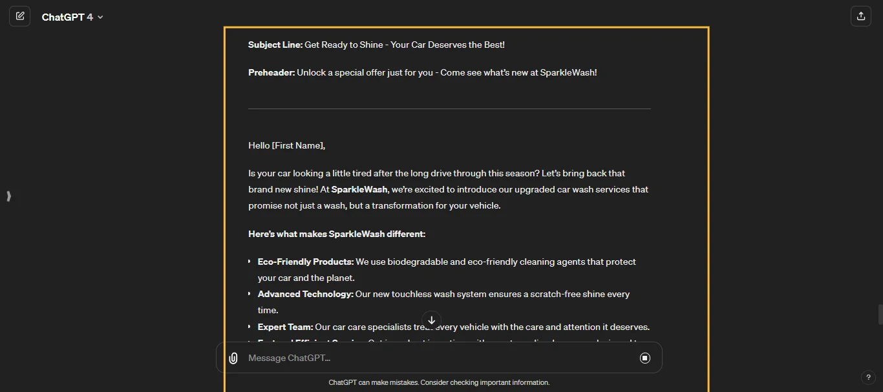Click the 'Hello [First Name],' greeting
Viewport: 883px width, 392px height.
pos(287,145)
